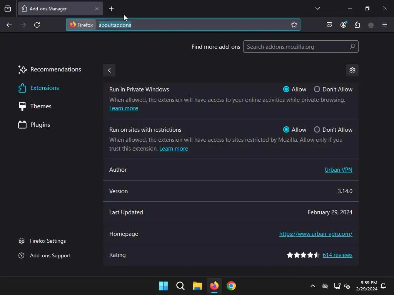The height and width of the screenshot is (295, 394).
Task: Open the Recommendations category
Action: click(x=50, y=70)
